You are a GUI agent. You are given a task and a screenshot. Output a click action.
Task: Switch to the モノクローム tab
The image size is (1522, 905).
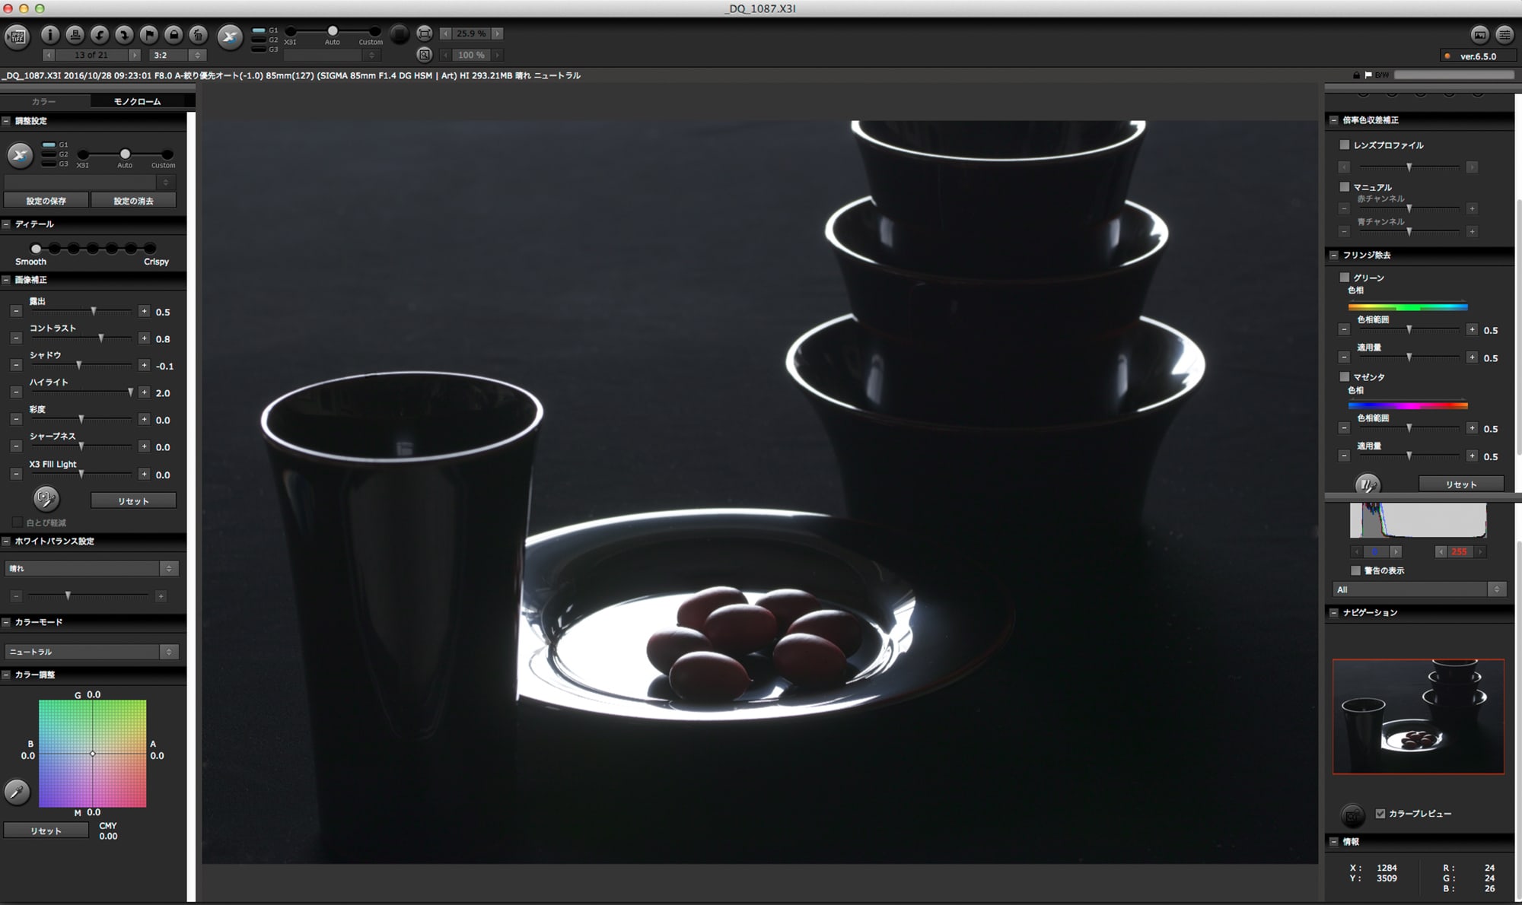(x=137, y=101)
